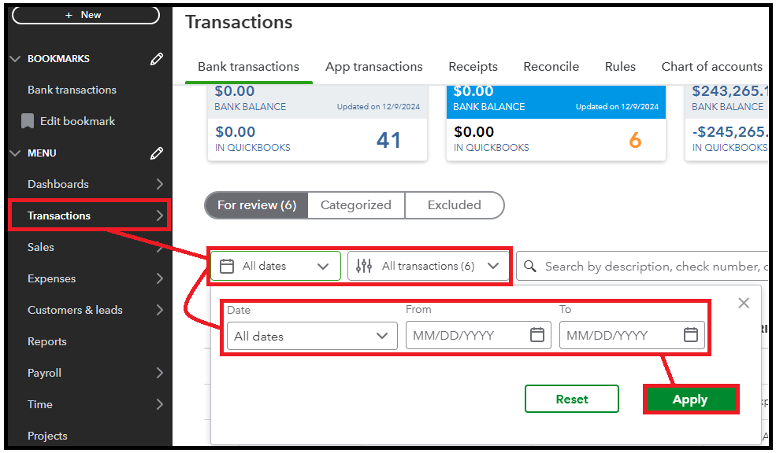Switch to the Reconcile tab
This screenshot has width=776, height=453.
[551, 67]
